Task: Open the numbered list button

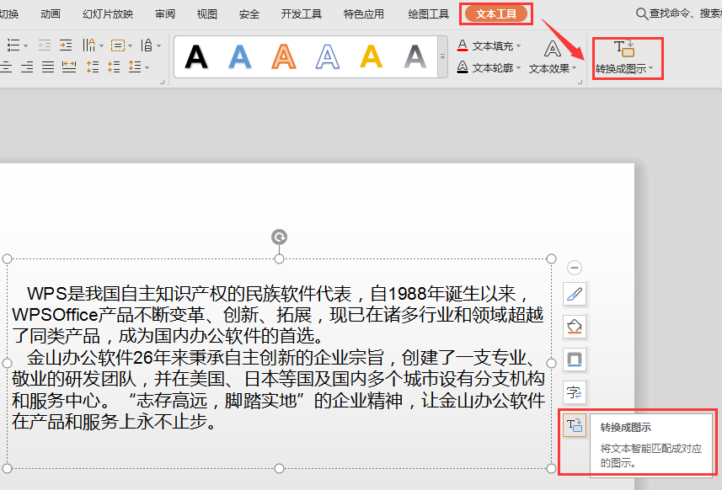Action: click(x=13, y=45)
